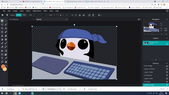Viewport: 169px width, 95px height.
Task: Select the Blur droplet tool
Action: (6, 36)
